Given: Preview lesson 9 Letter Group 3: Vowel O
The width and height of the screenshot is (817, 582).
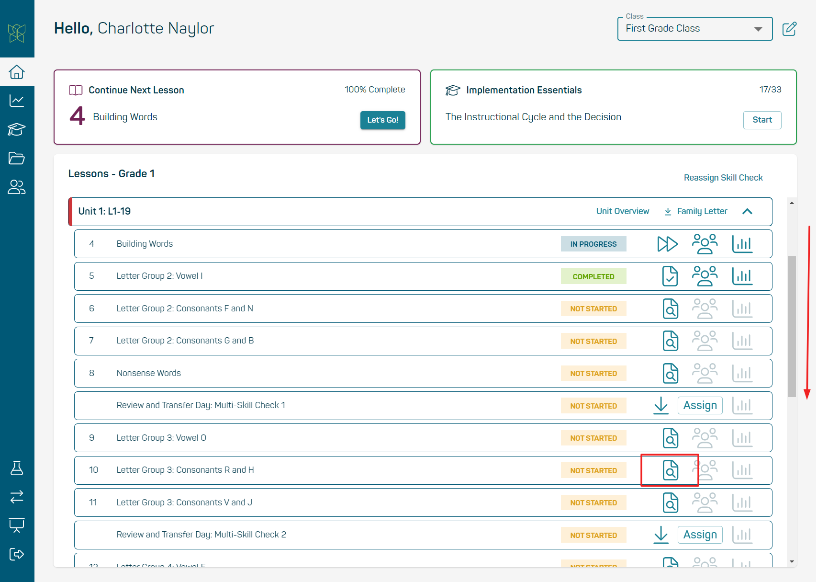Looking at the screenshot, I should (671, 438).
